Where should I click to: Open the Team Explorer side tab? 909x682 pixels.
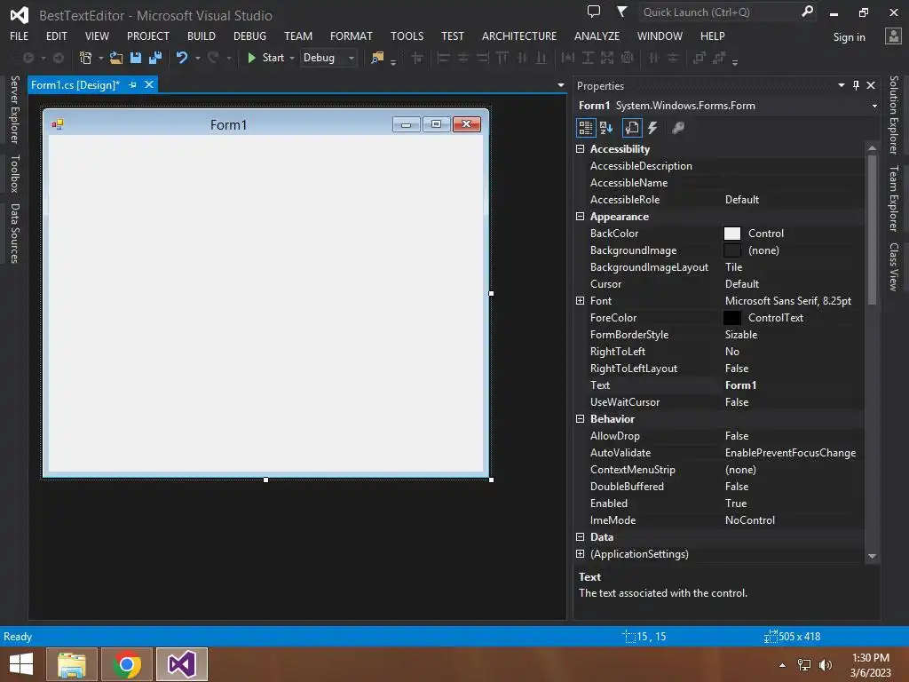[893, 198]
